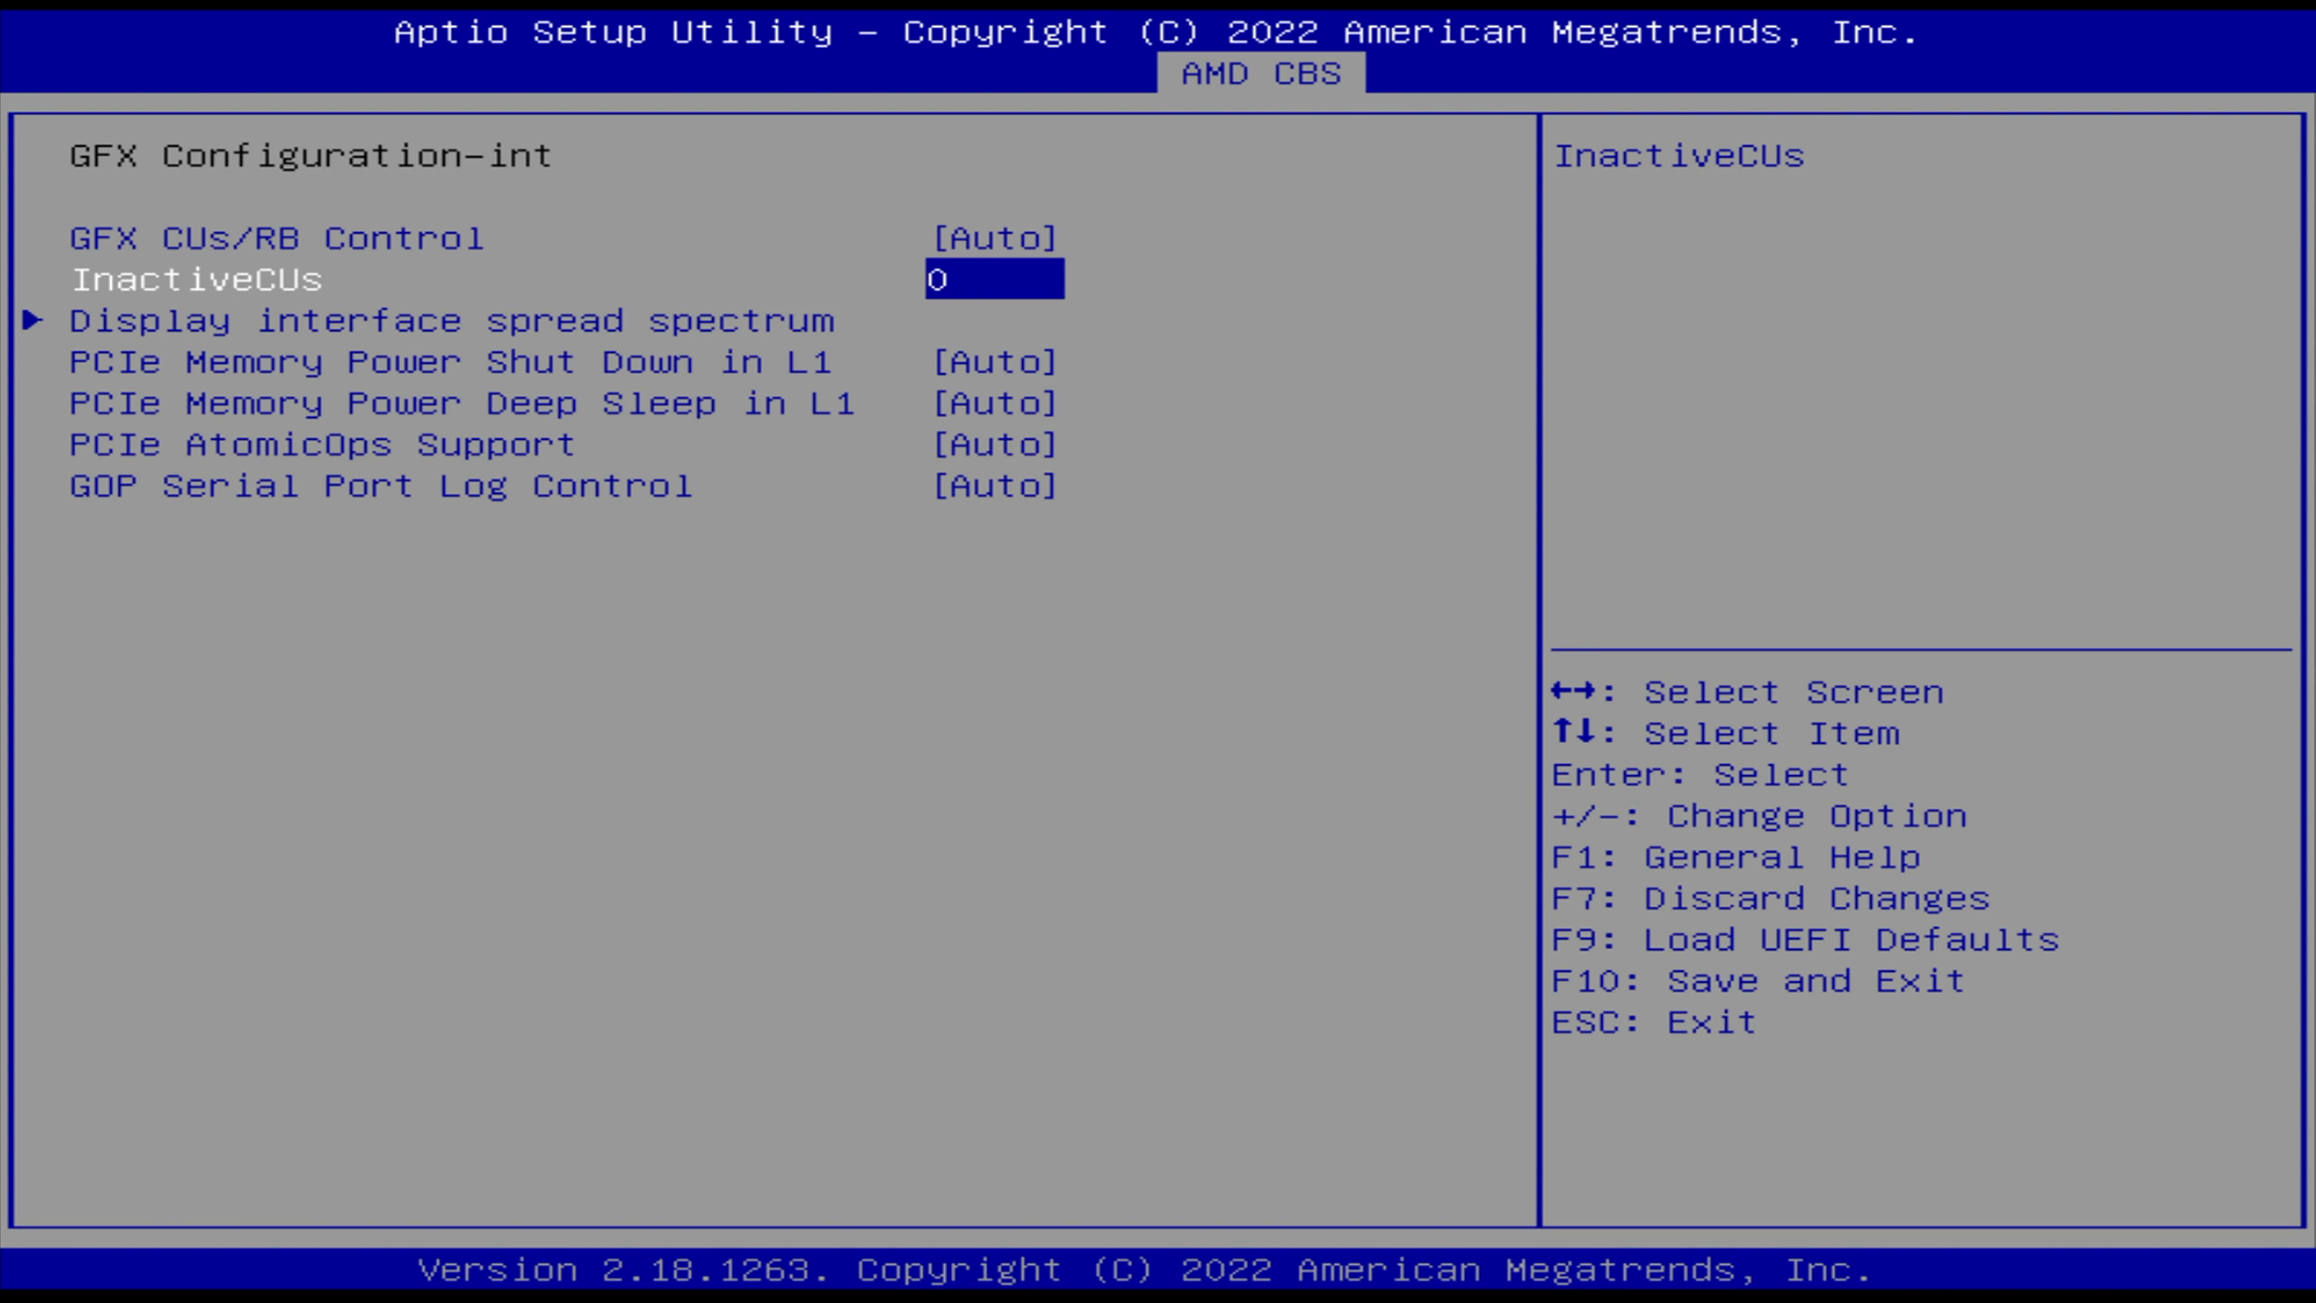2316x1303 pixels.
Task: Click the Aptio Setup Utility title text
Action: [1156, 33]
